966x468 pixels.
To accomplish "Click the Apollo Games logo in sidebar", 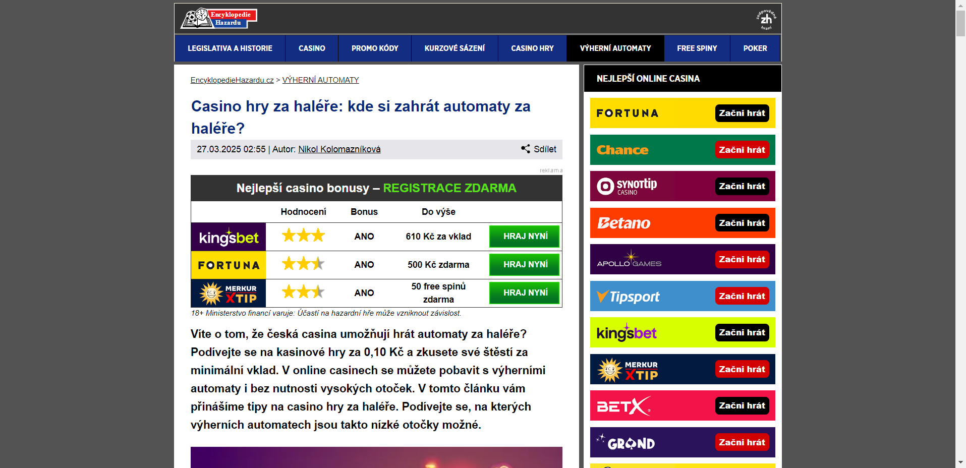I will pyautogui.click(x=629, y=259).
